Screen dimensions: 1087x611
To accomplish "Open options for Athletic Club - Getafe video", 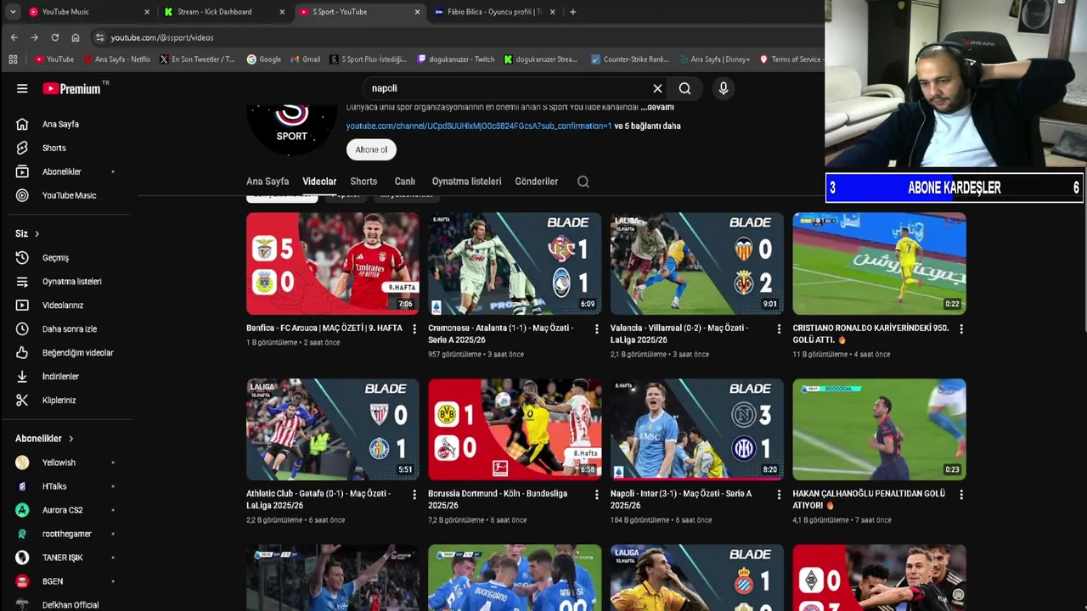I will coord(414,494).
